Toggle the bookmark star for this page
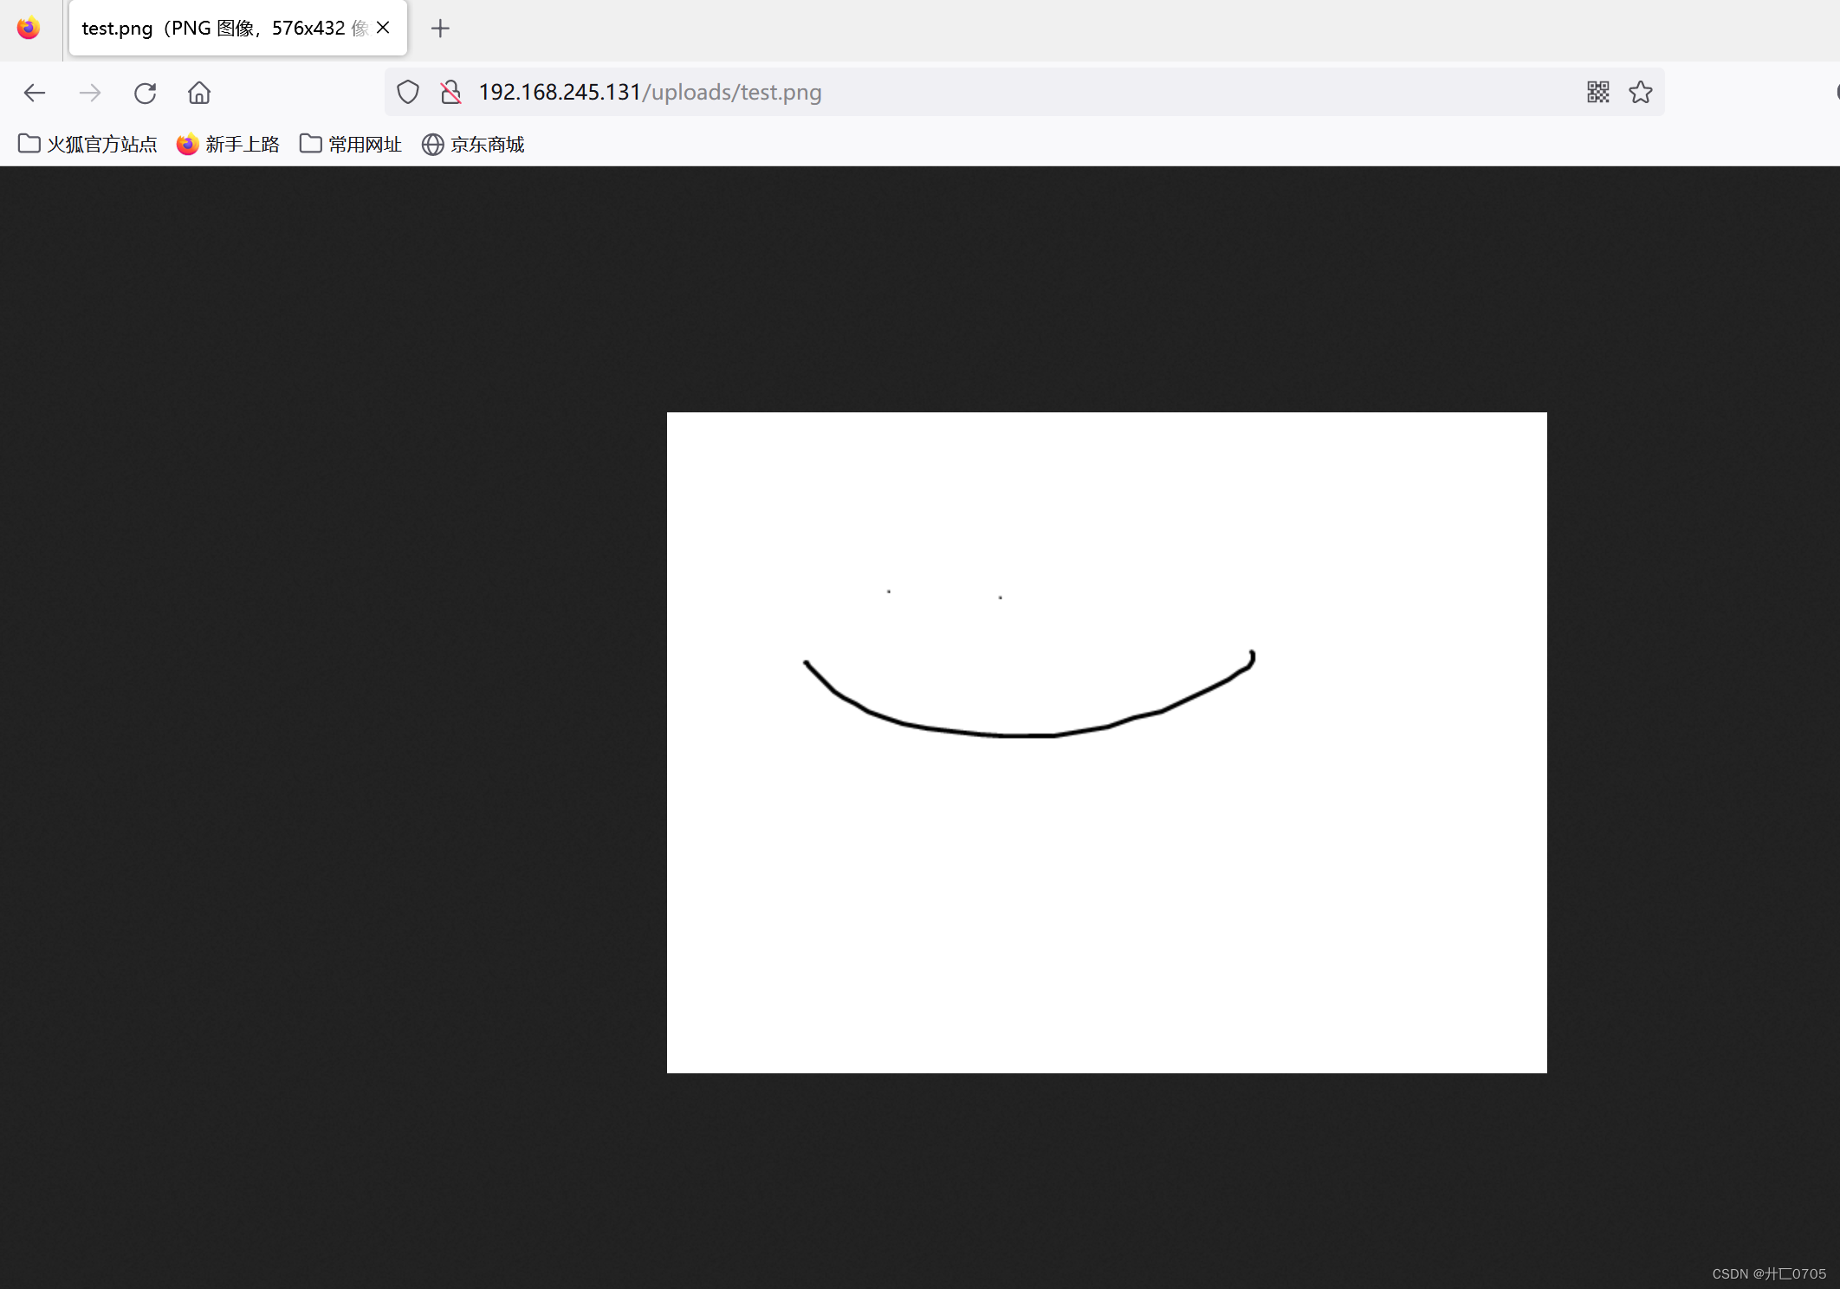The width and height of the screenshot is (1840, 1289). click(x=1640, y=92)
